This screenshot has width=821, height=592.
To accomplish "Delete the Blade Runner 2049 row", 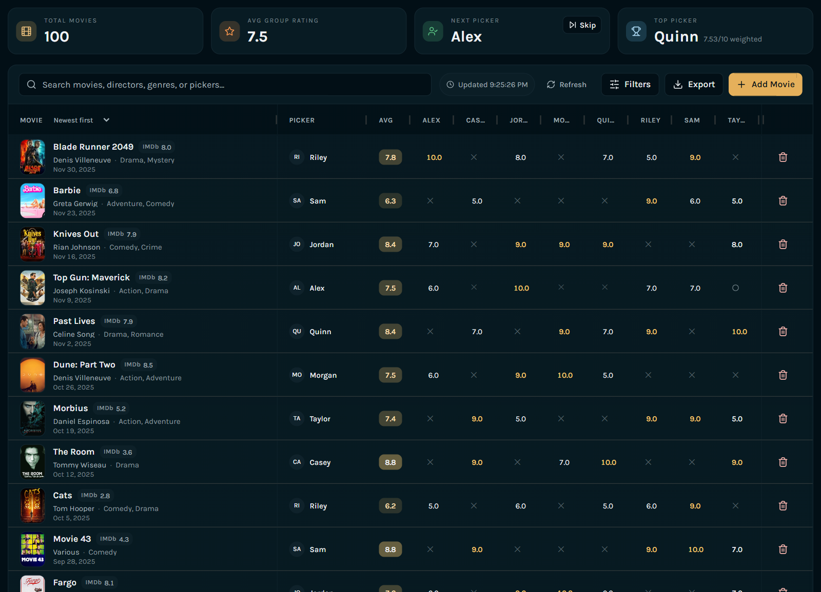I will [783, 157].
